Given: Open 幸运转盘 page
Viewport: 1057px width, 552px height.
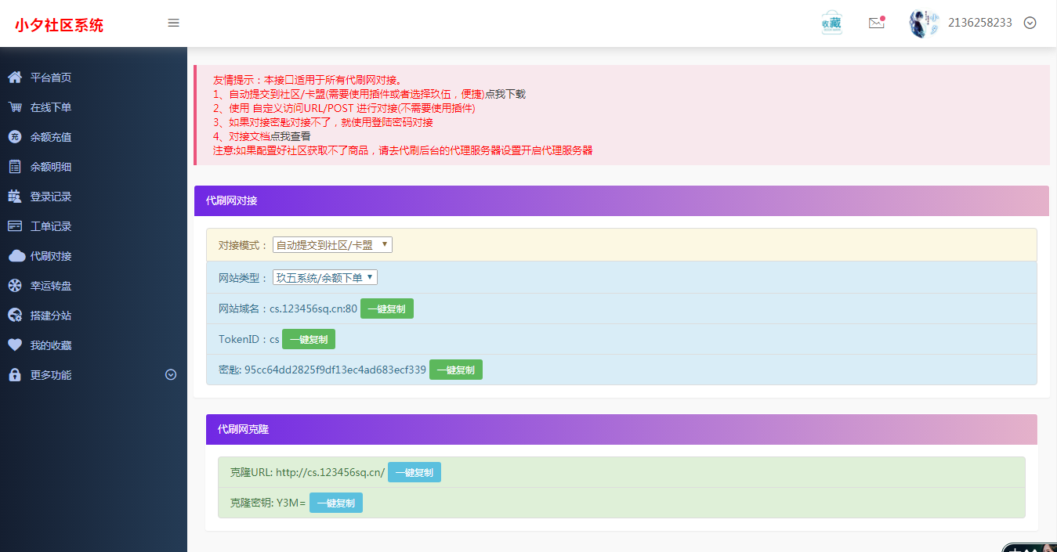Looking at the screenshot, I should point(51,286).
